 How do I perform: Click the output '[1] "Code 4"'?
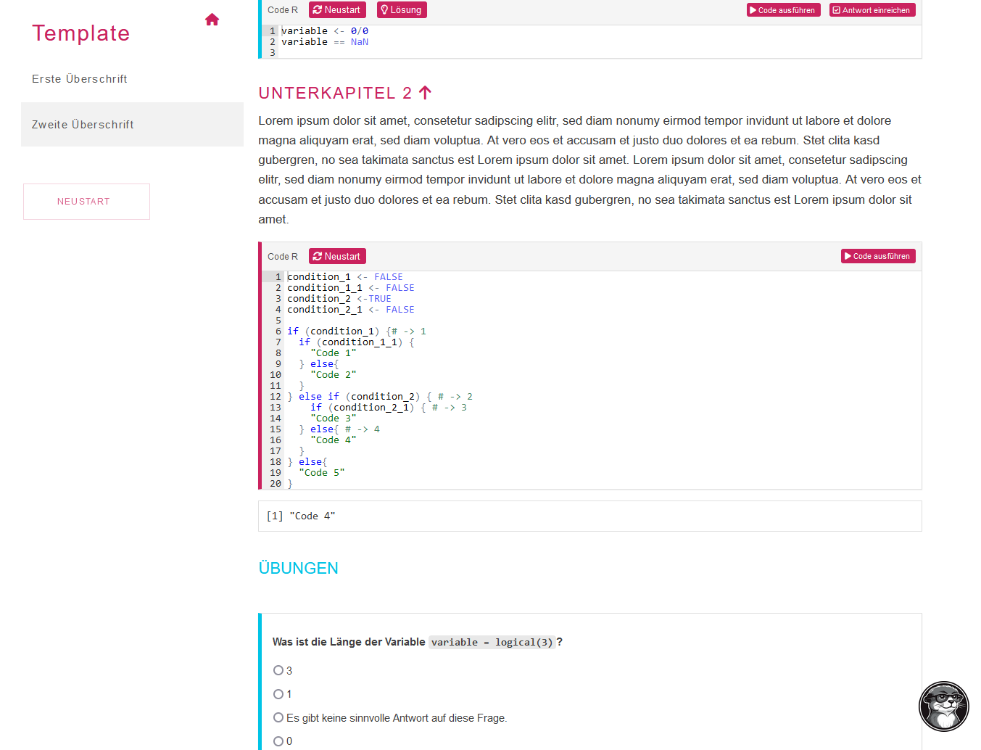point(300,516)
